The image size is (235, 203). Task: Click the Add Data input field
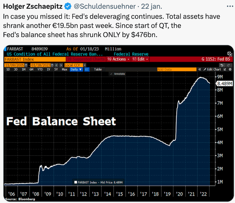point(177,70)
